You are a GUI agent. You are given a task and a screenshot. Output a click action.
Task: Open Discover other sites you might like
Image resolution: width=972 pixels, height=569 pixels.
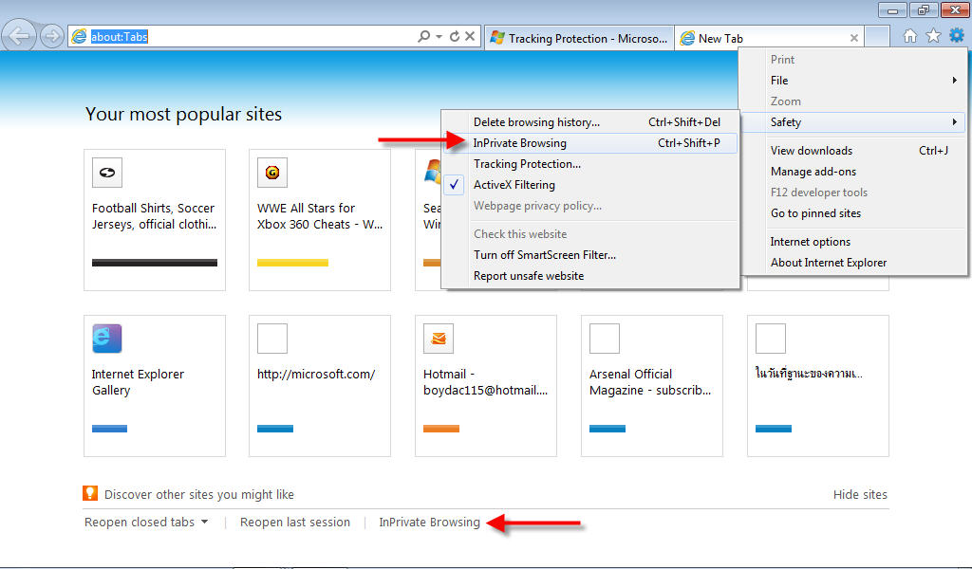tap(199, 495)
